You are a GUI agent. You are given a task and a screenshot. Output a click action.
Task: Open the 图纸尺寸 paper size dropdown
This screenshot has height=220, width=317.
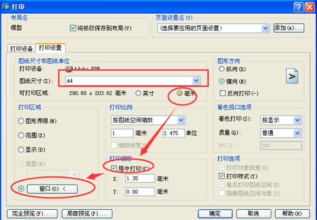[x=196, y=81]
